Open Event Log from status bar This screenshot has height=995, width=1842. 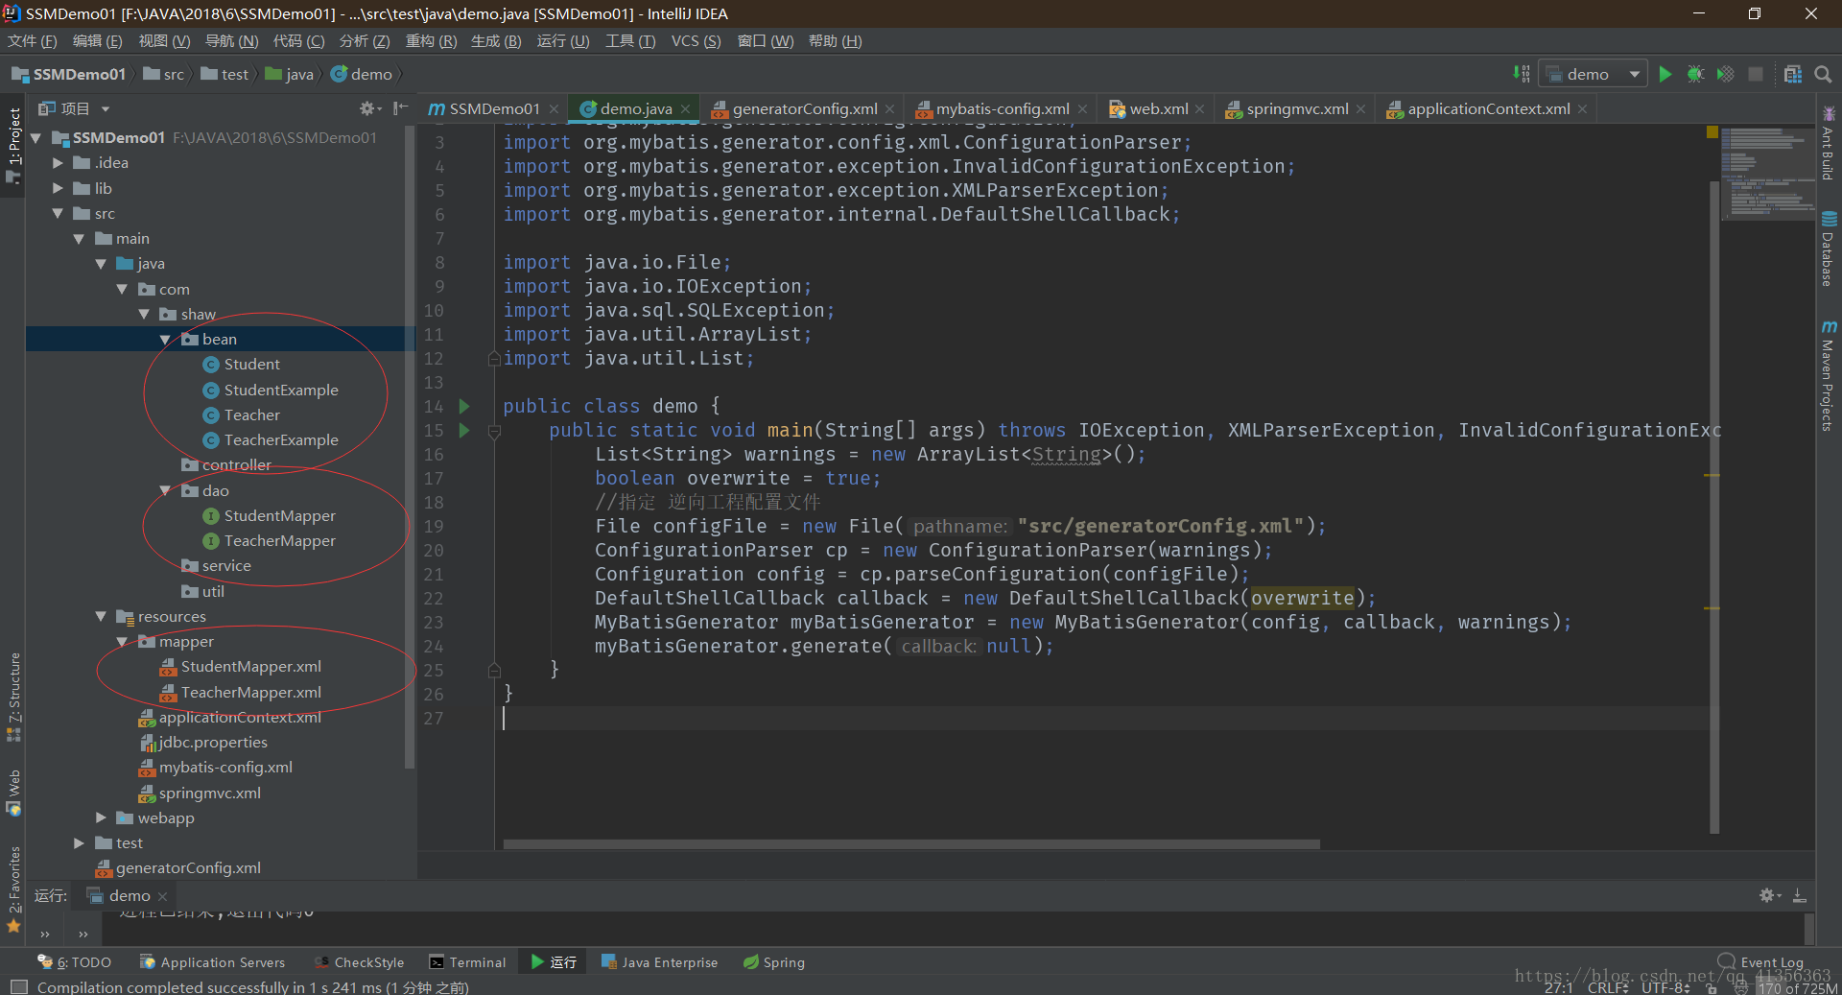click(1761, 961)
